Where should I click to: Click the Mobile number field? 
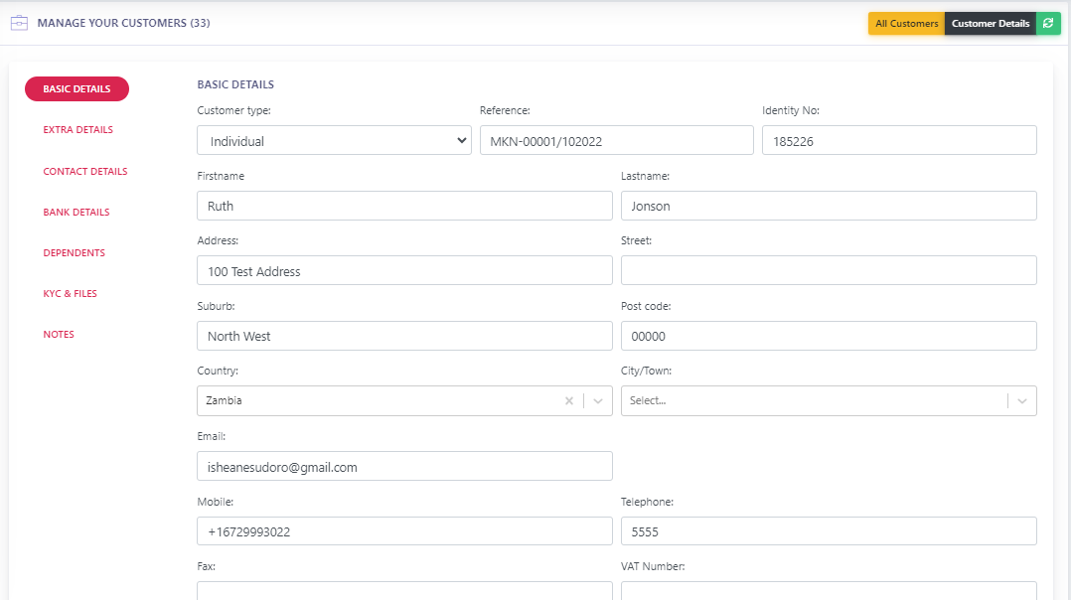[x=404, y=531]
